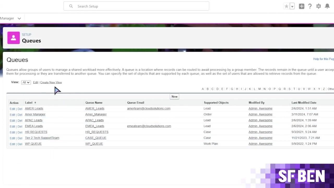Screen dimensions: 334x188
Task: Select the 11/21/2023, 7:21 AM date cell
Action: click(306, 138)
